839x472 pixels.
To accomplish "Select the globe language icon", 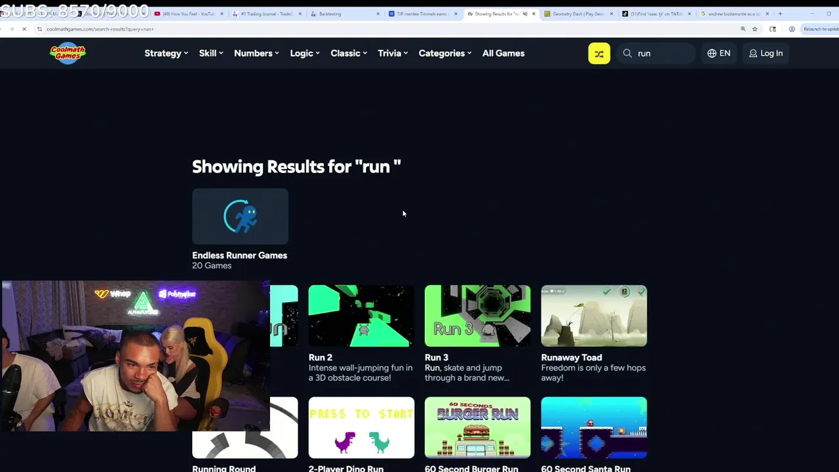I will (712, 53).
